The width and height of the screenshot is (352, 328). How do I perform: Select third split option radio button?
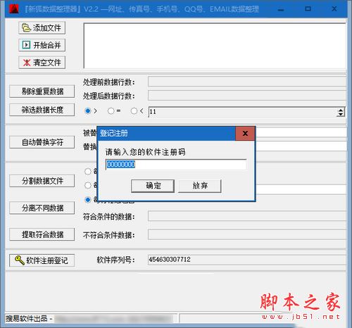(88, 200)
